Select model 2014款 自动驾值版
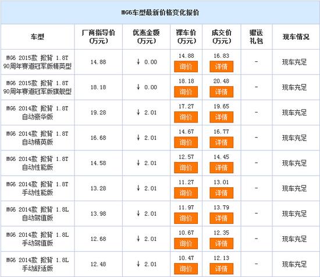320x277 pixels. tap(37, 213)
